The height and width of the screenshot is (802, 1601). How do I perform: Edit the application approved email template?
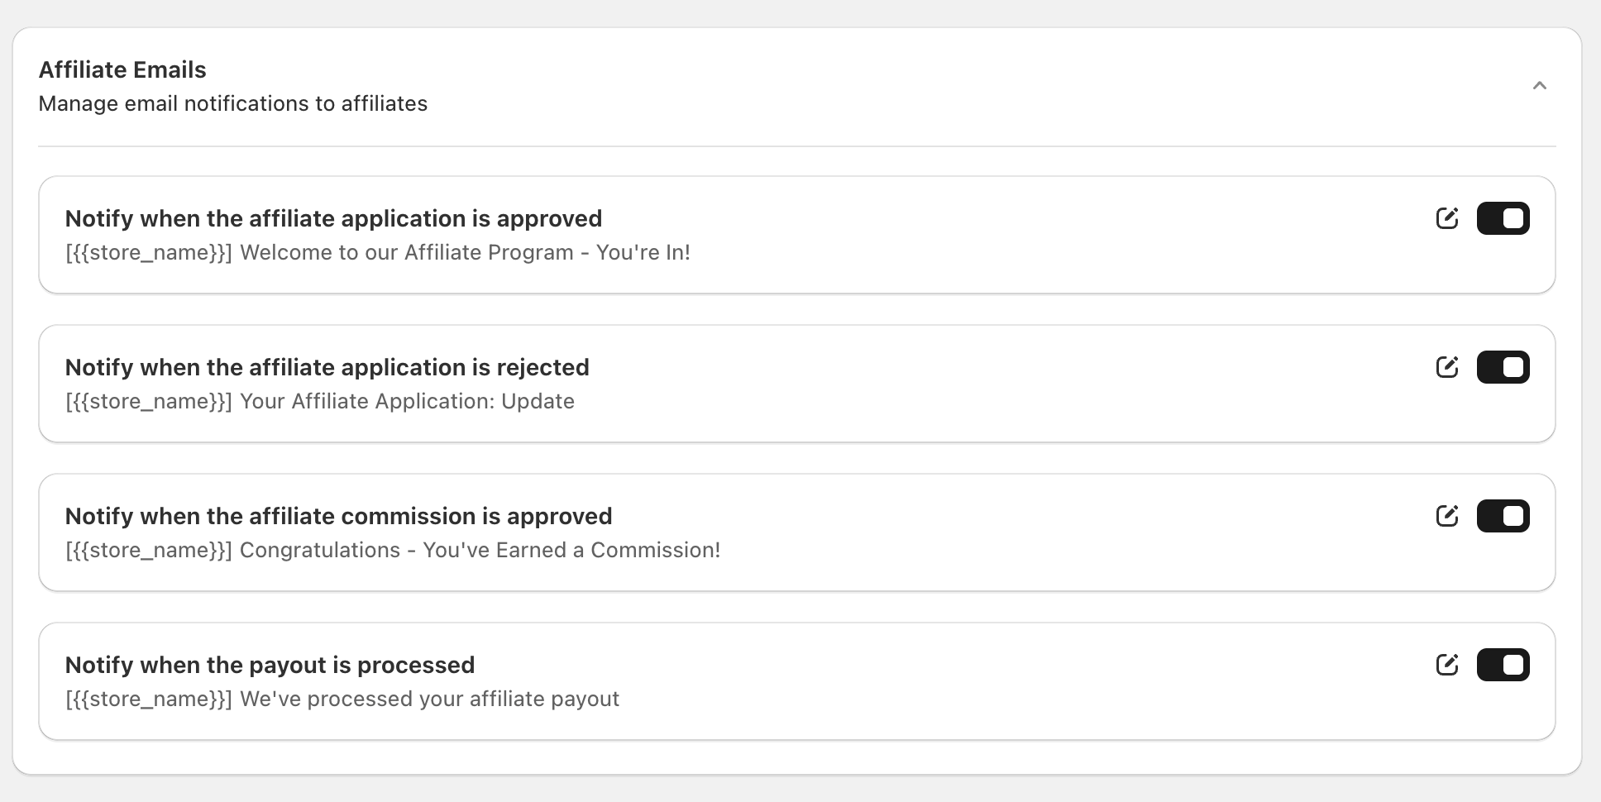[1446, 218]
